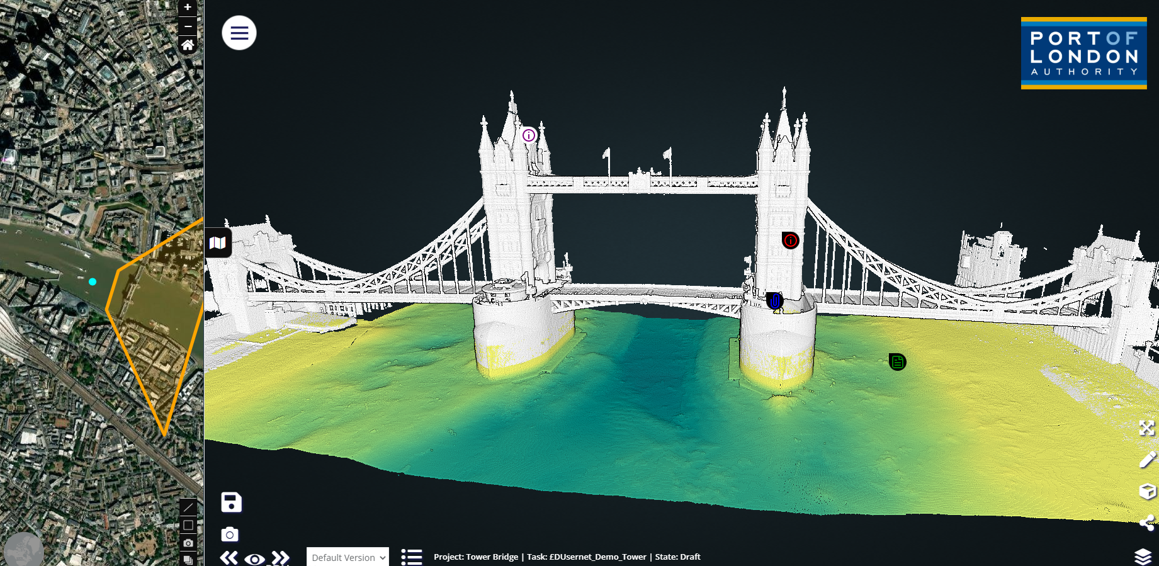Click the share icon
Screen dimensions: 1159x566
point(1146,523)
